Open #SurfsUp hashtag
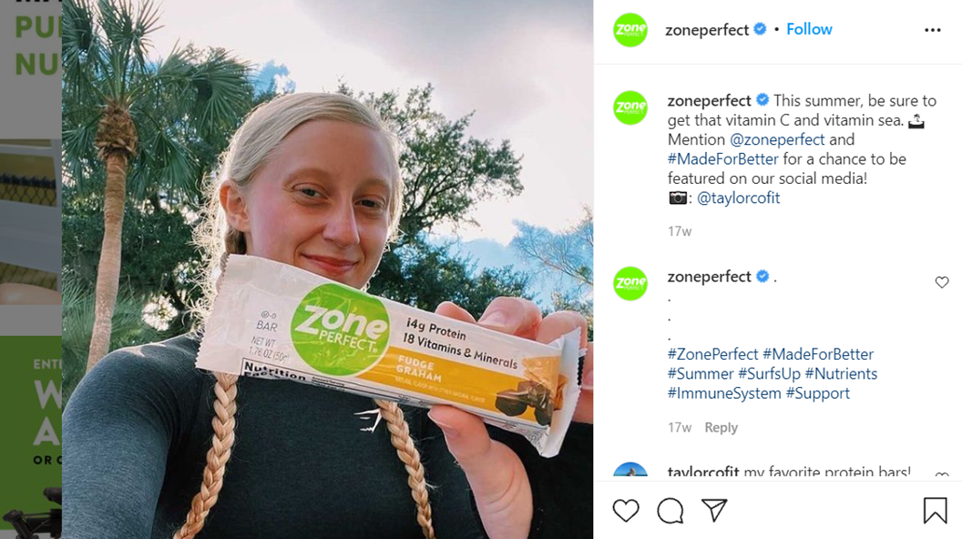The image size is (962, 539). [770, 374]
